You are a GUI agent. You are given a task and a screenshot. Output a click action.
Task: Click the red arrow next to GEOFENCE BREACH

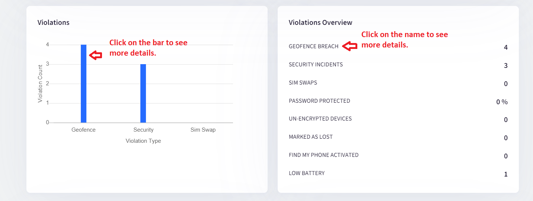point(350,46)
